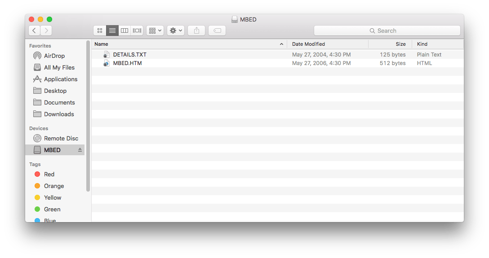The width and height of the screenshot is (489, 258).
Task: Switch to icon view in toolbar
Action: tap(100, 31)
